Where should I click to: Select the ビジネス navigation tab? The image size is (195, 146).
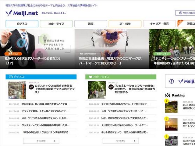pyautogui.click(x=22, y=24)
